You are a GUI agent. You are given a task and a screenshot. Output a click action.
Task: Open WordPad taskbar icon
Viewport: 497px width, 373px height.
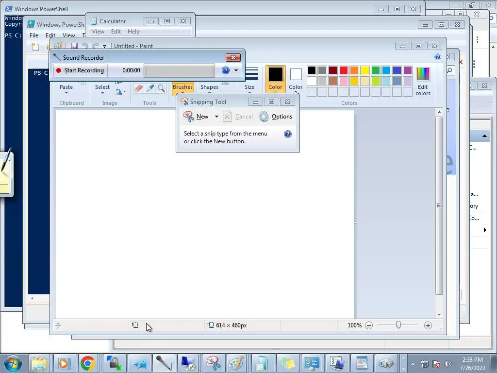(362, 363)
